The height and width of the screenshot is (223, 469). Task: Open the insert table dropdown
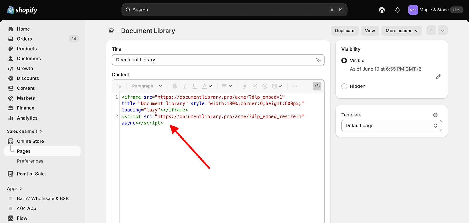pyautogui.click(x=277, y=86)
